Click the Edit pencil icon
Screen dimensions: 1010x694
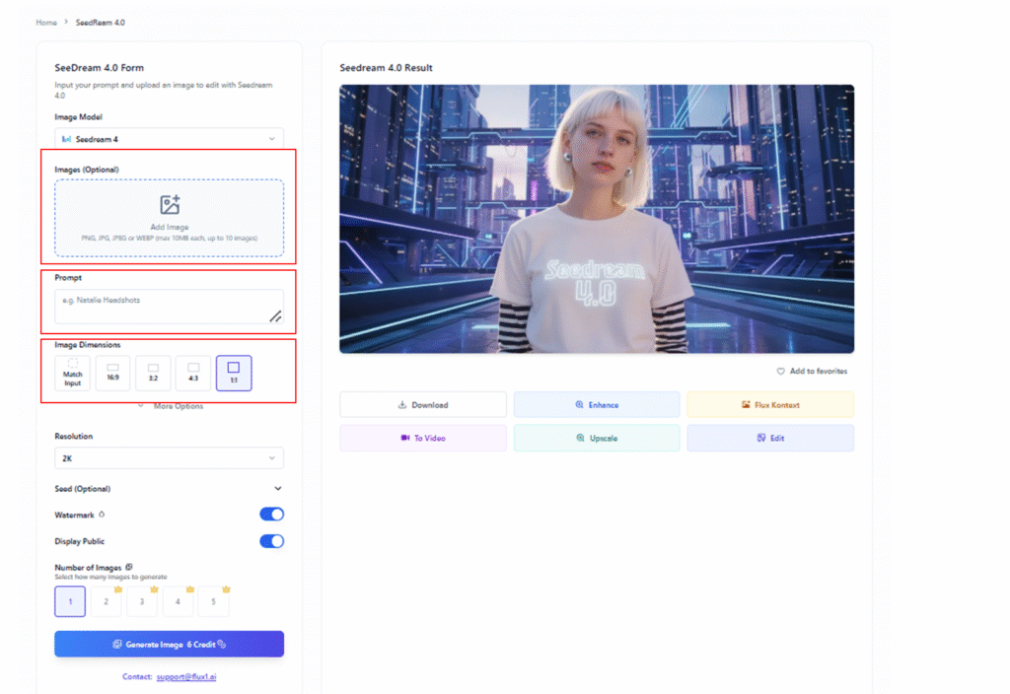pos(761,438)
